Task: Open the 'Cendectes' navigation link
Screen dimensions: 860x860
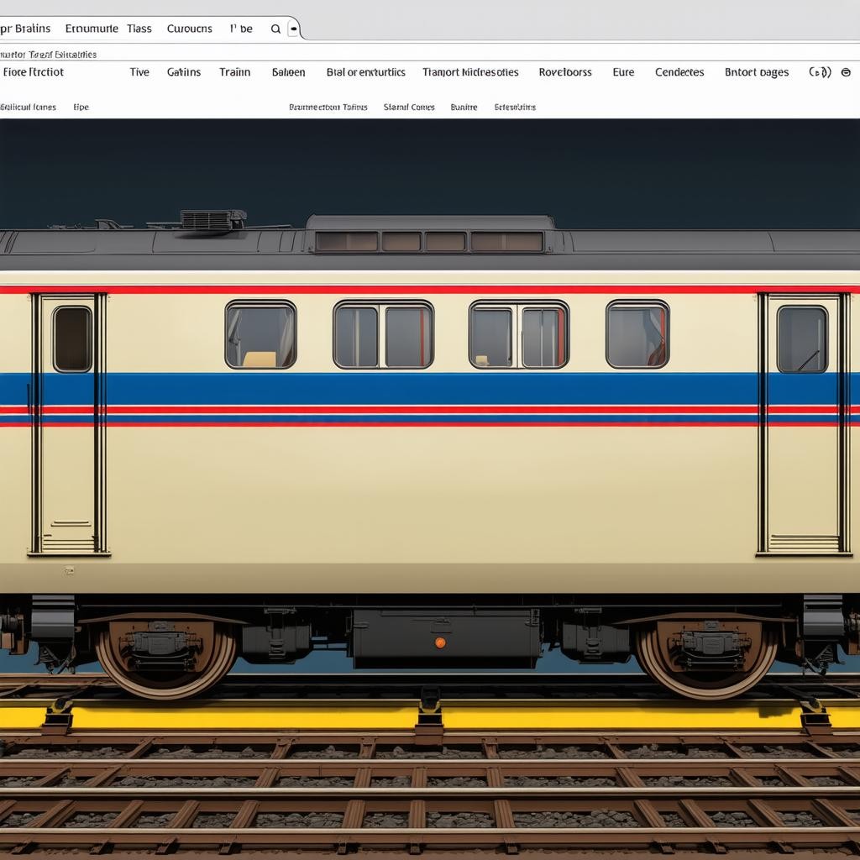Action: click(679, 72)
